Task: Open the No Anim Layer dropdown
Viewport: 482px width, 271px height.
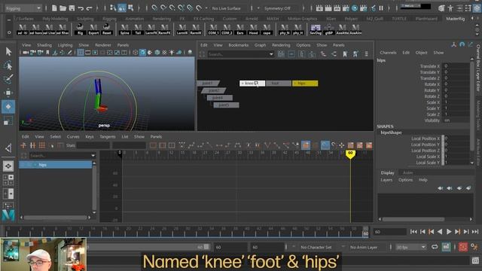Action: pos(363,247)
